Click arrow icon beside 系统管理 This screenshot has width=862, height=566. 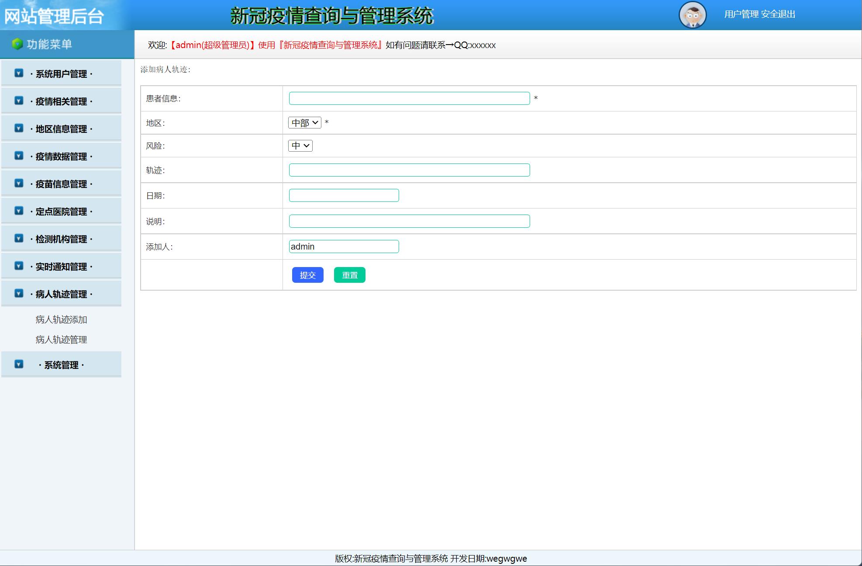click(x=19, y=364)
